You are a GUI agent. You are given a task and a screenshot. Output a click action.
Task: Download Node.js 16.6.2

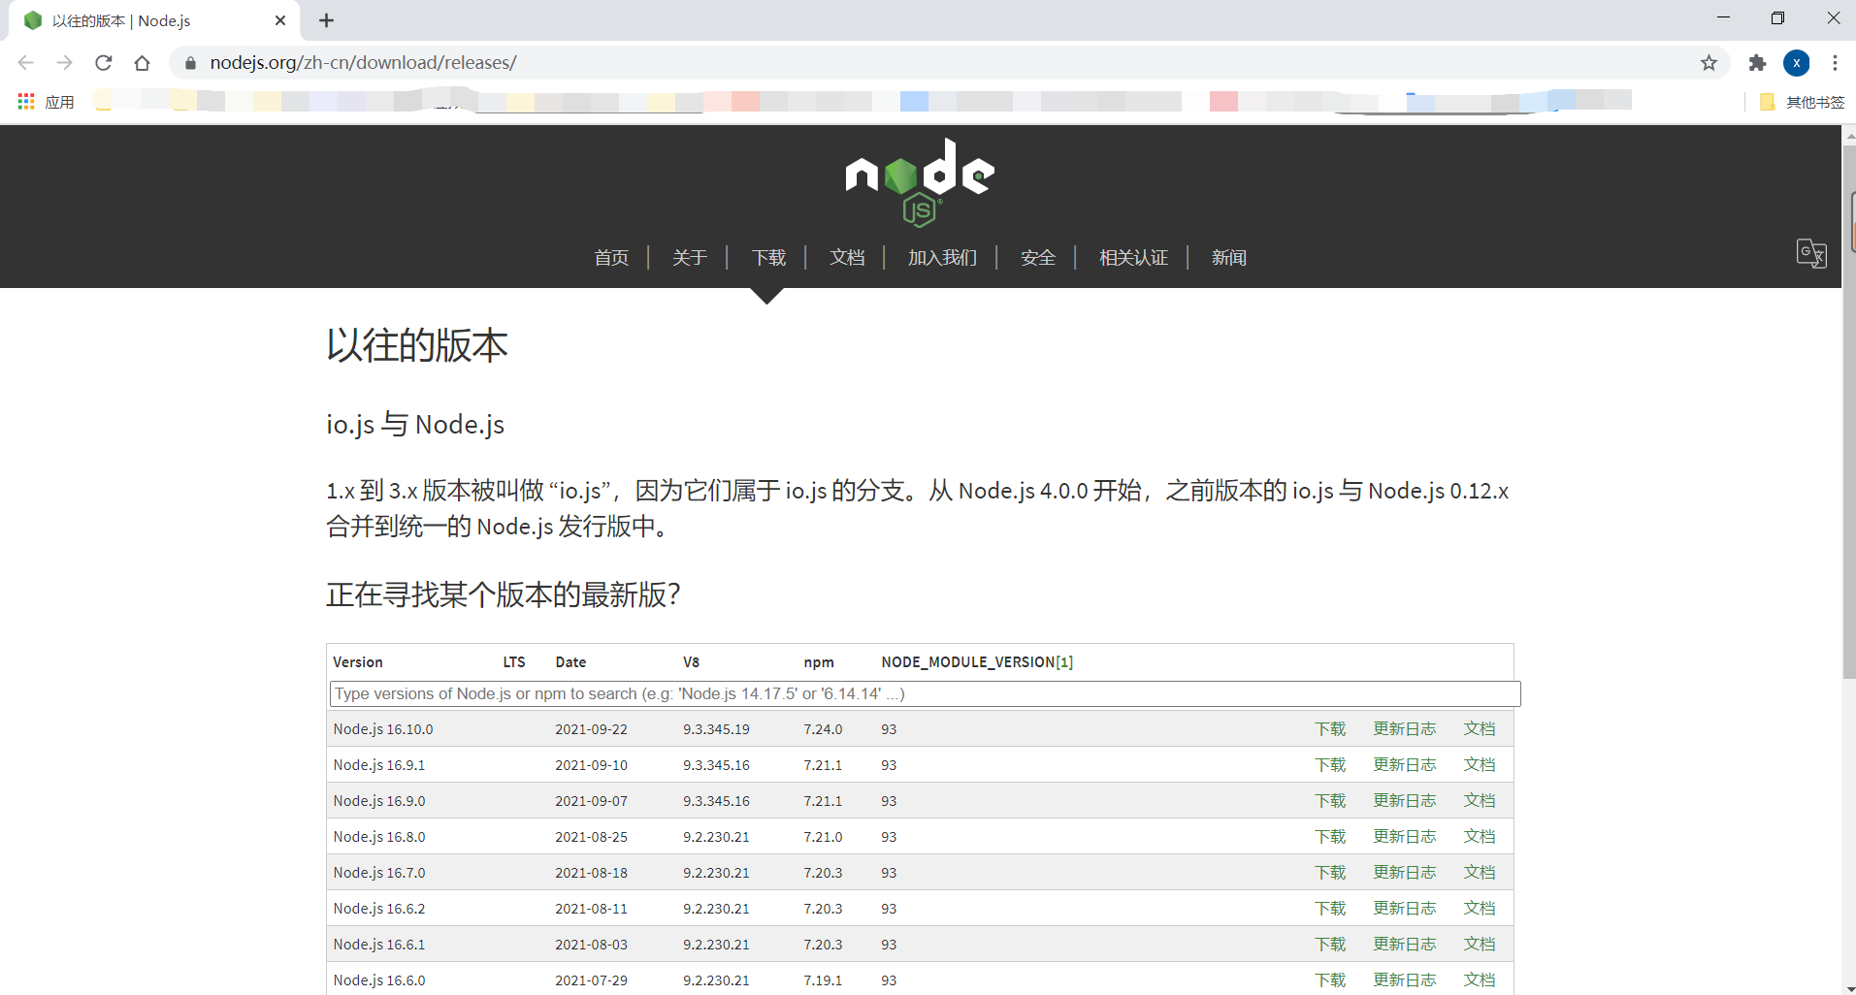(1330, 909)
